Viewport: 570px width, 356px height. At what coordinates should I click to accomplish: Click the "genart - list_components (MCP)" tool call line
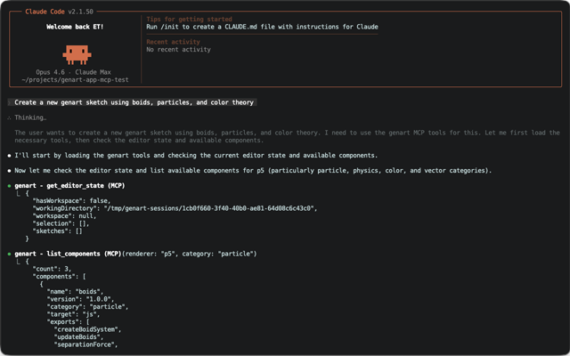click(x=135, y=254)
